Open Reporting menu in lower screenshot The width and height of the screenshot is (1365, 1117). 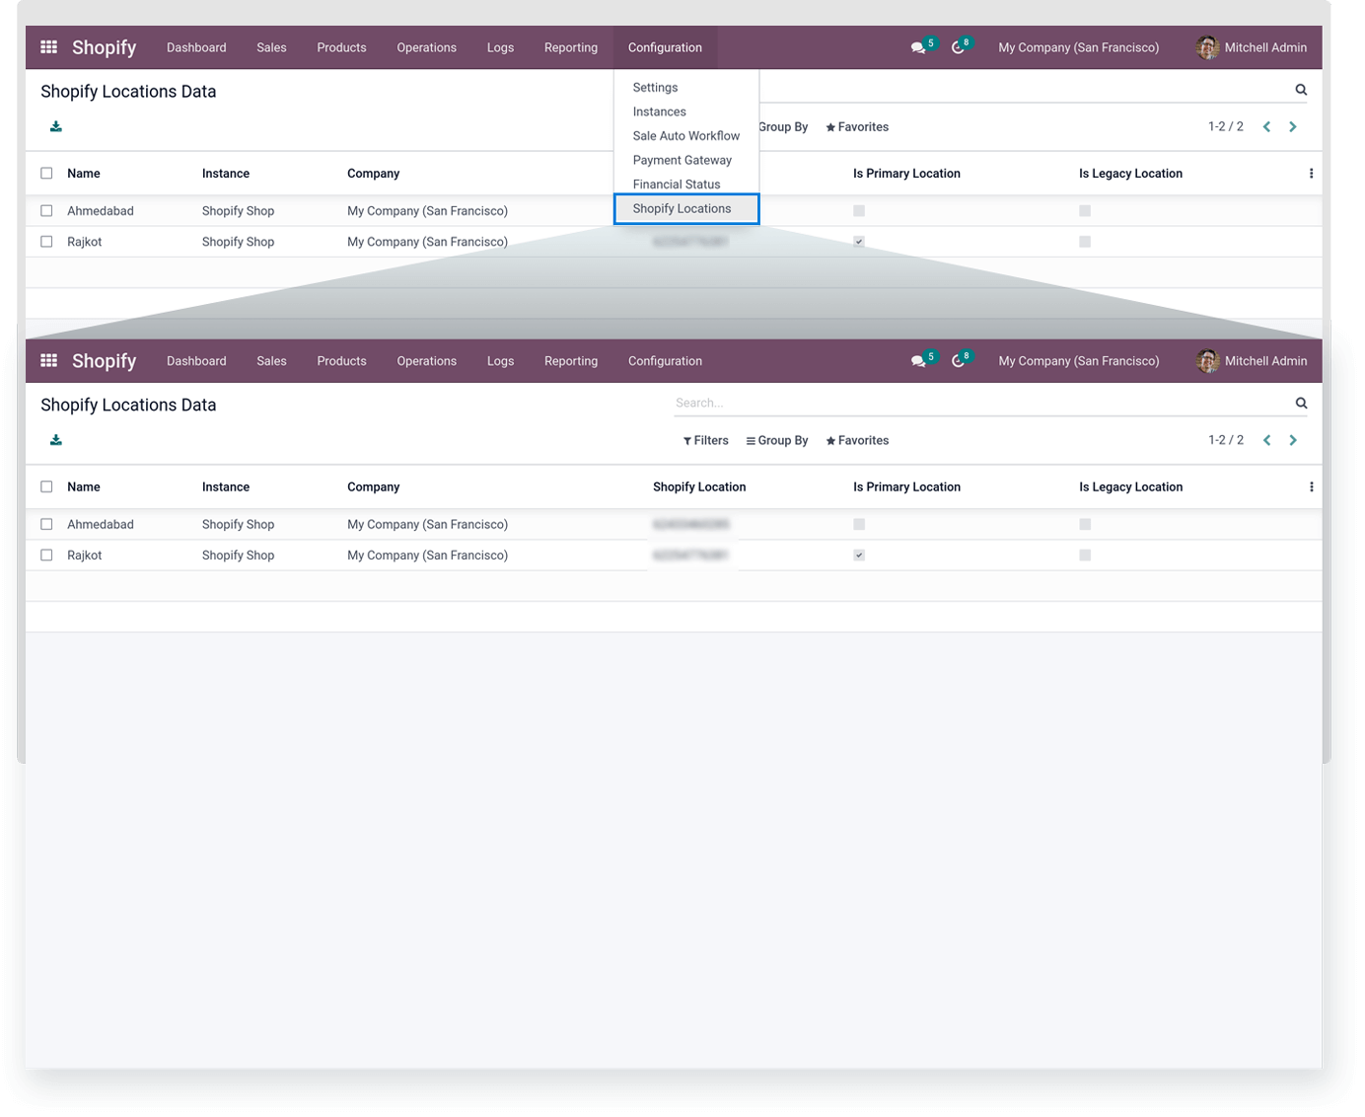(x=571, y=361)
